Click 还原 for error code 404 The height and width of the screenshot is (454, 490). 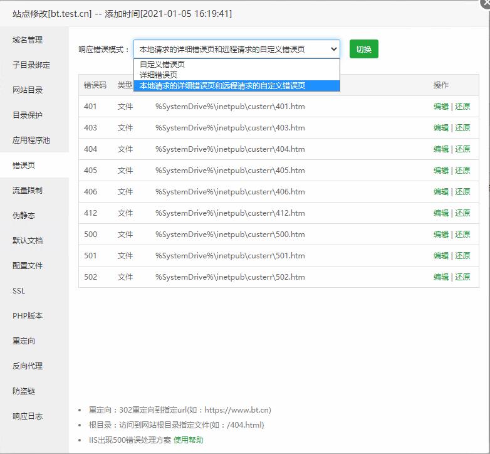coord(462,149)
